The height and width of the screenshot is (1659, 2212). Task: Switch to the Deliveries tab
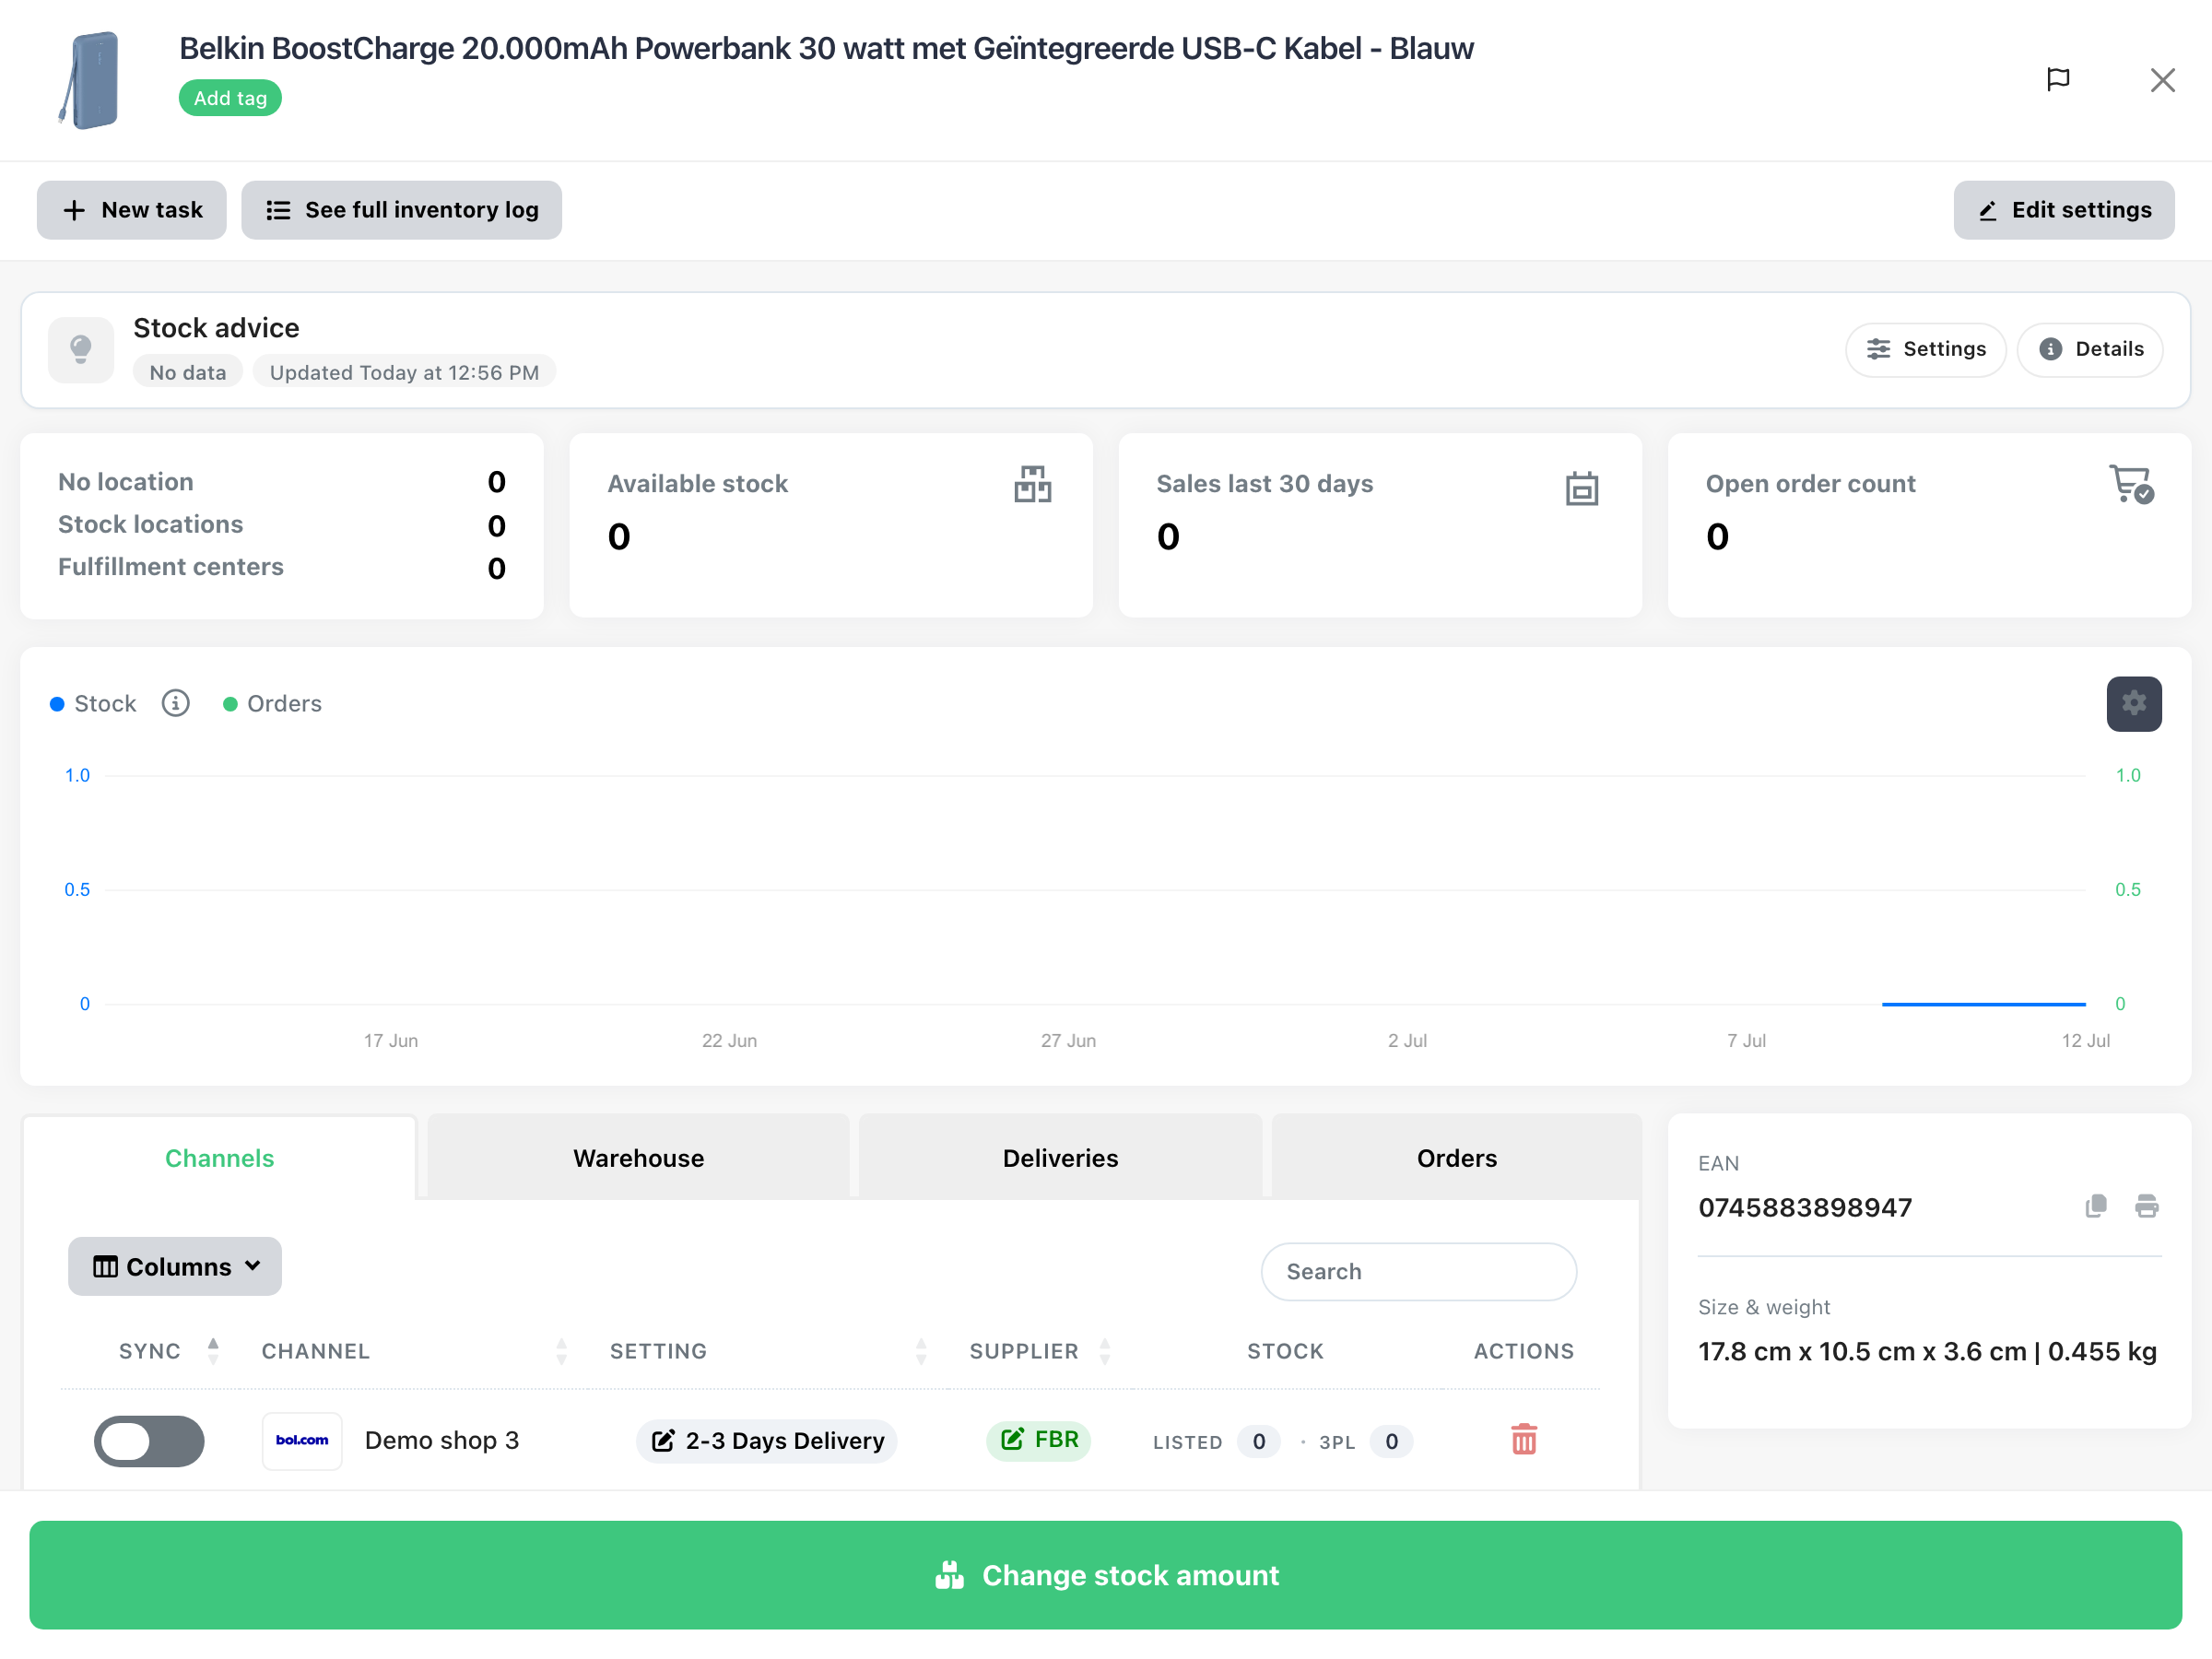(x=1060, y=1158)
